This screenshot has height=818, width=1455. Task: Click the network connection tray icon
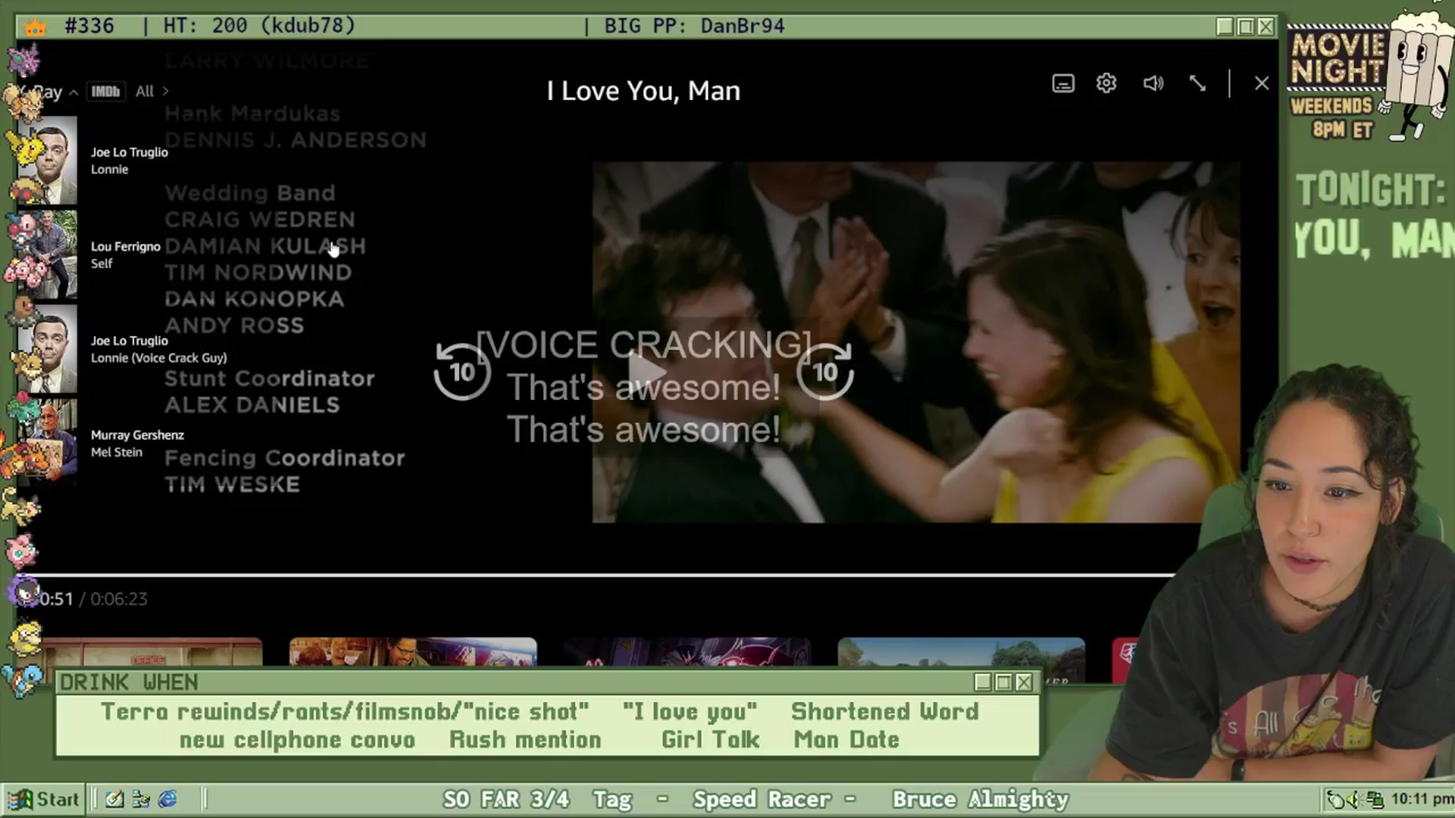click(1375, 800)
